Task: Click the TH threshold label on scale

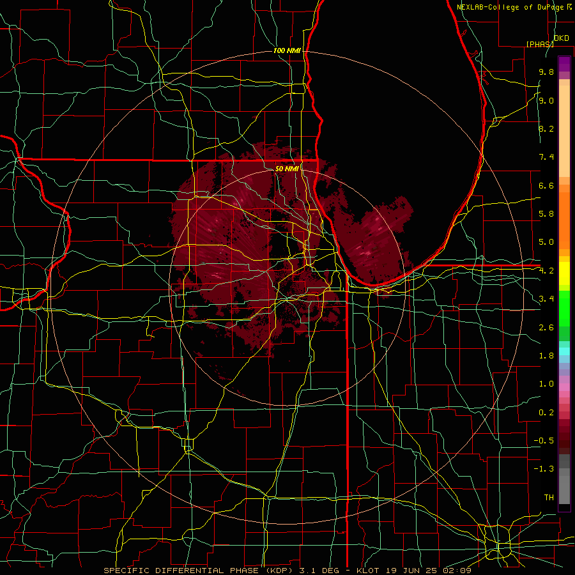Action: (549, 498)
